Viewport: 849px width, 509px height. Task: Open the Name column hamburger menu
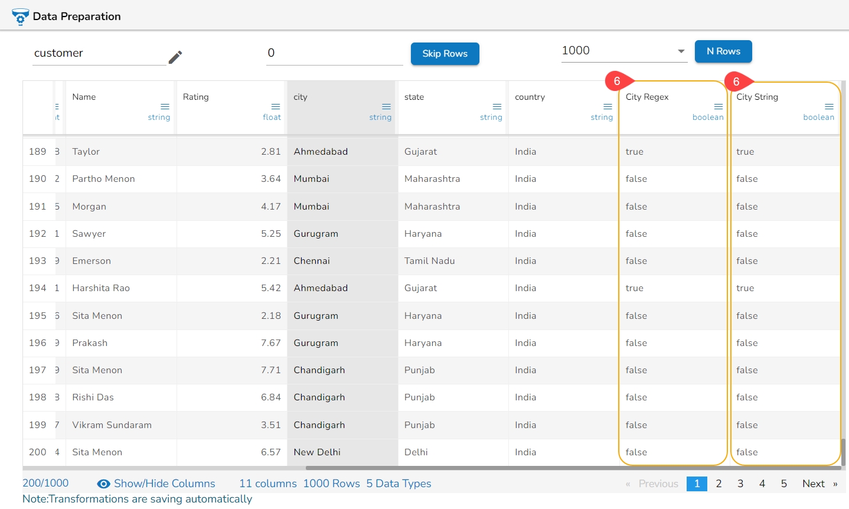tap(165, 107)
